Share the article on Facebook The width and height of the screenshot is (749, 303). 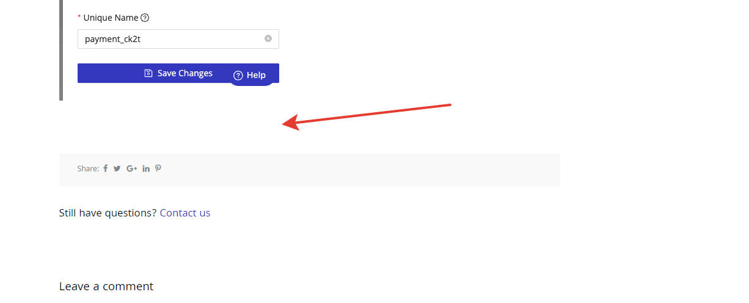(x=105, y=168)
